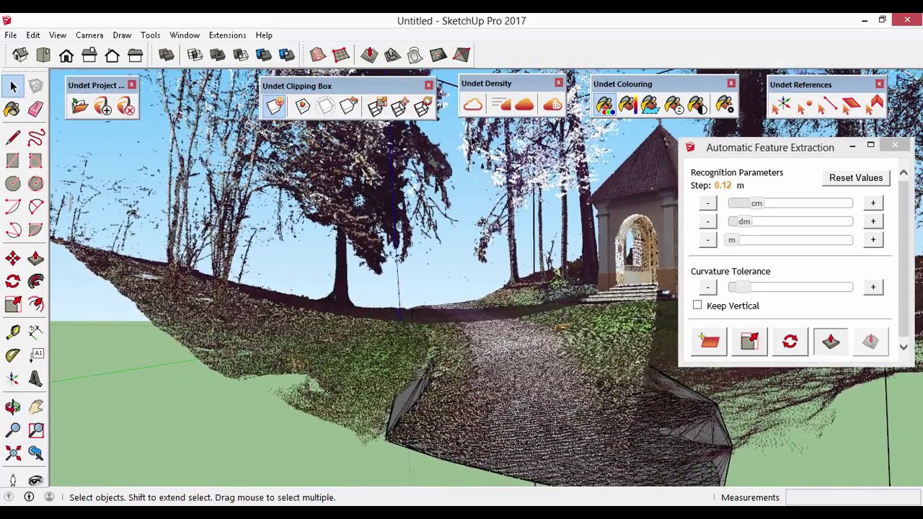Click the status bar info circle icon
923x519 pixels.
pyautogui.click(x=29, y=497)
